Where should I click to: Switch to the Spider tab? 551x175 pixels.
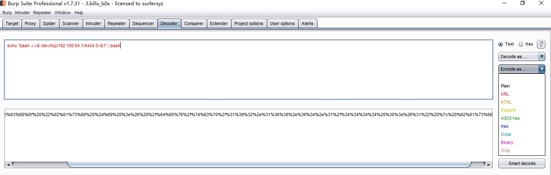coord(49,23)
